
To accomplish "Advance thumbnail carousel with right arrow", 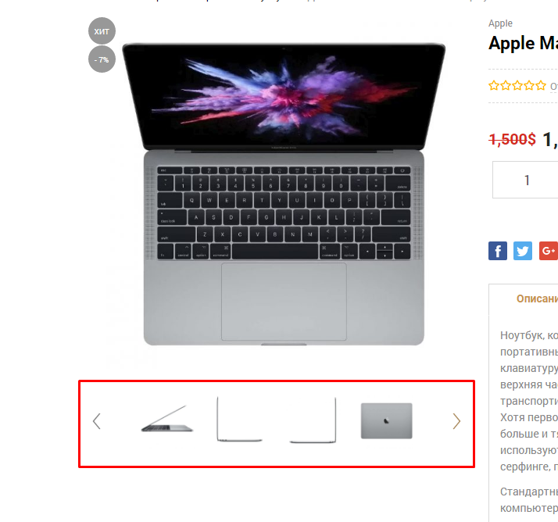I will pyautogui.click(x=456, y=421).
